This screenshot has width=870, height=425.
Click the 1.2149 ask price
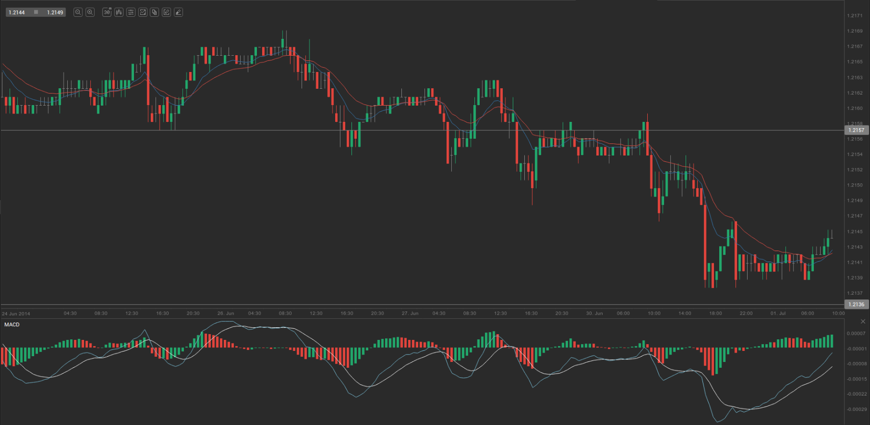(55, 12)
